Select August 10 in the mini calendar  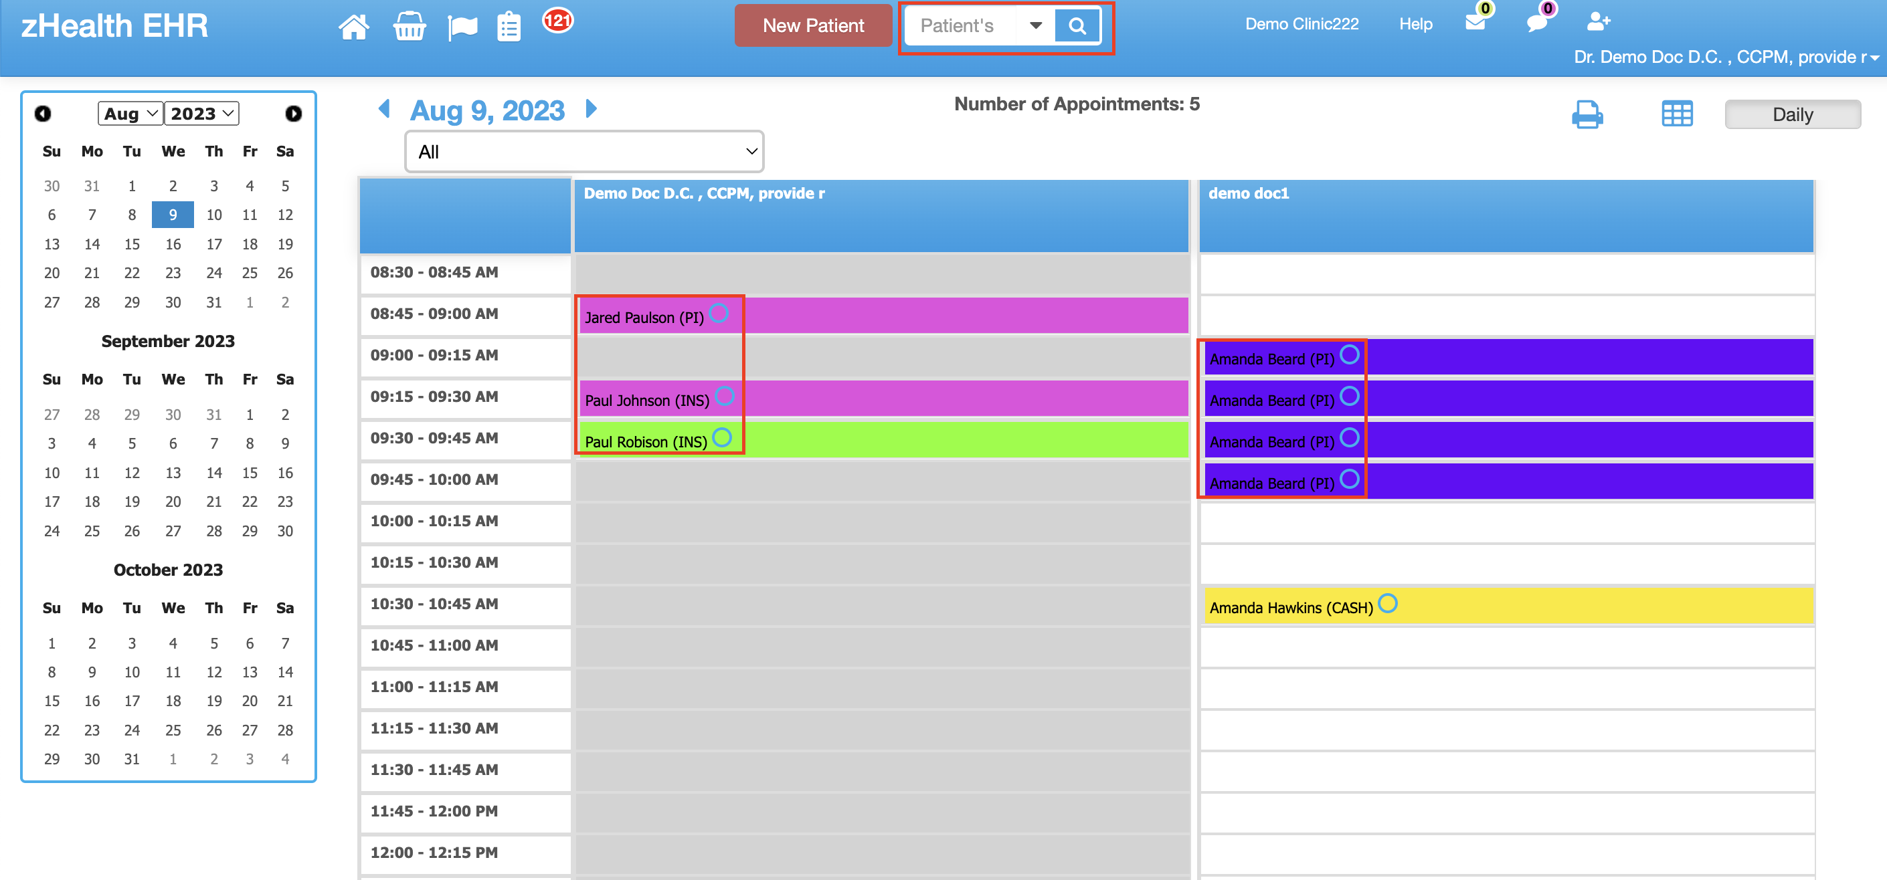click(214, 215)
